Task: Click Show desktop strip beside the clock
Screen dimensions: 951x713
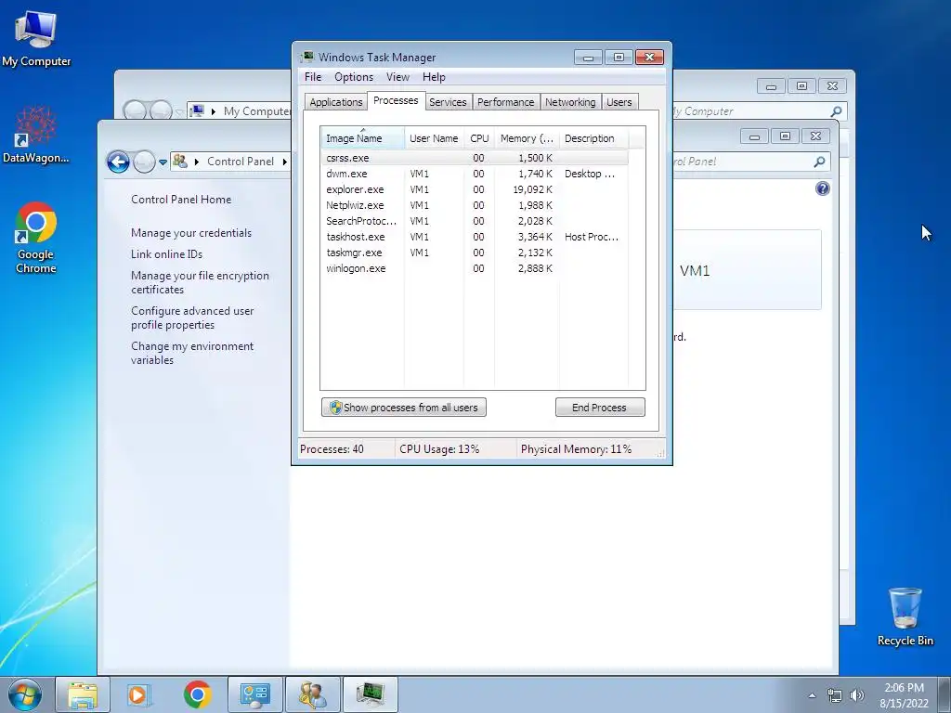Action: 944,694
